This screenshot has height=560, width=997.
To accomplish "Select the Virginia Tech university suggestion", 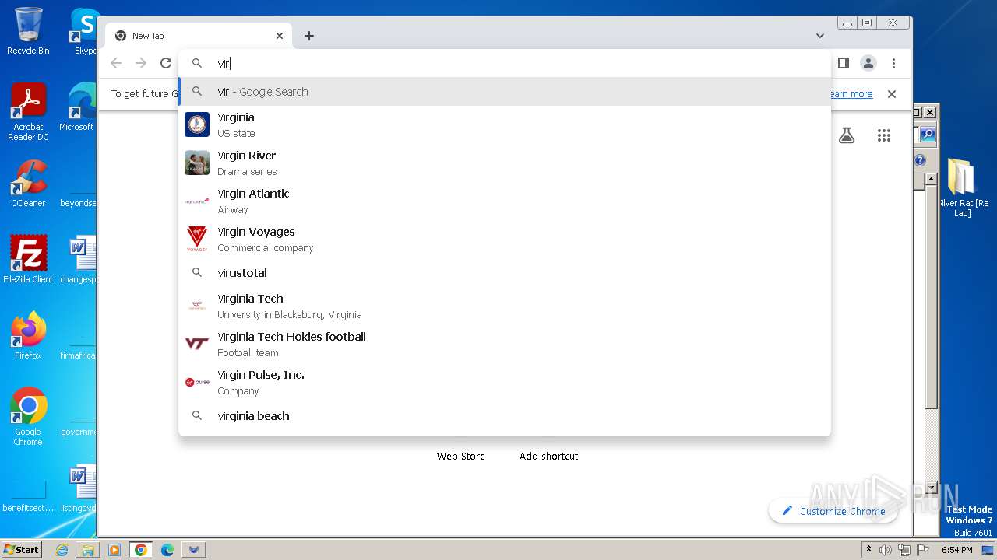I will tap(505, 306).
